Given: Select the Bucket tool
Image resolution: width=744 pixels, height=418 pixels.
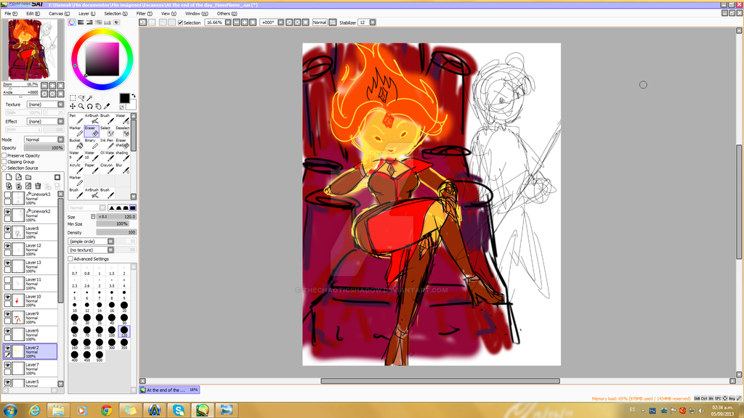Looking at the screenshot, I should 76,143.
